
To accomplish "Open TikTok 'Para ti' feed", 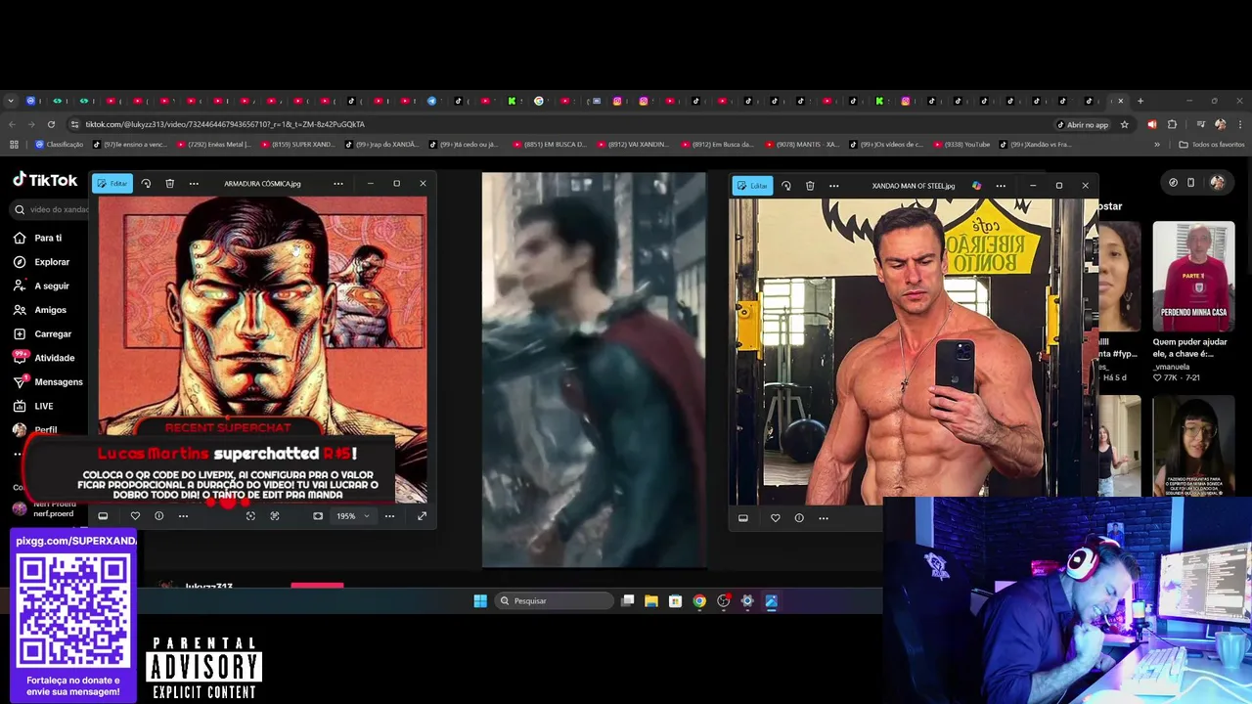I will 38,238.
